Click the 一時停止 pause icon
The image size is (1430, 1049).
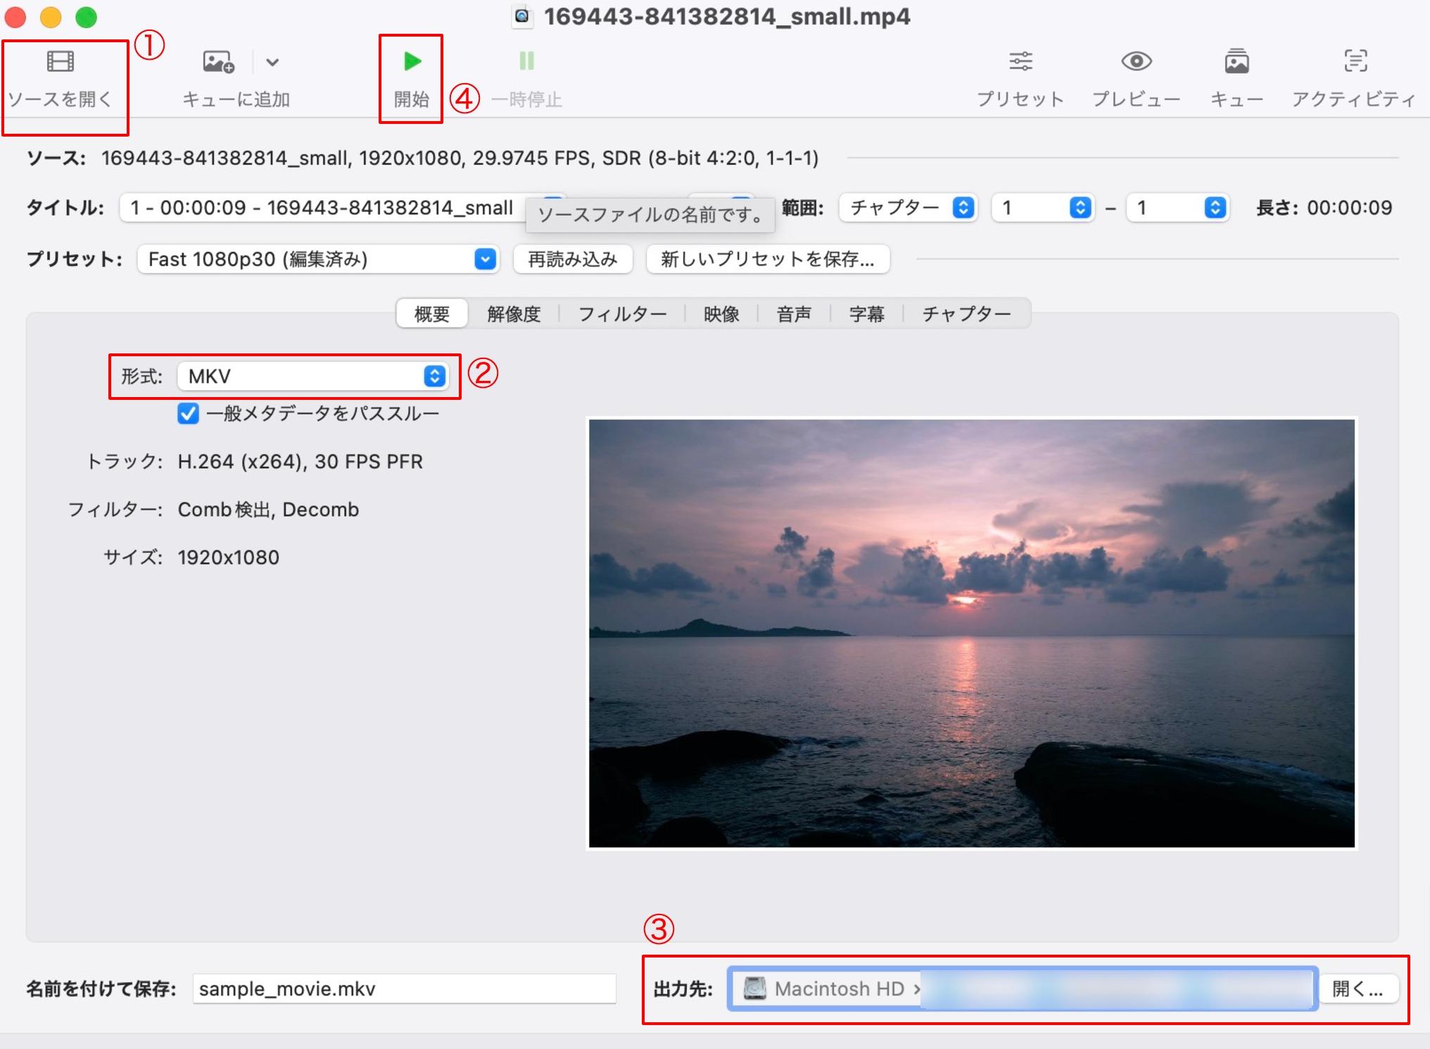(526, 61)
